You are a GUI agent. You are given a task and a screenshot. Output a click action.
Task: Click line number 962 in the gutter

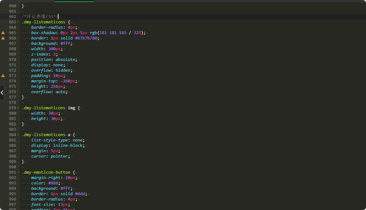[x=13, y=16]
